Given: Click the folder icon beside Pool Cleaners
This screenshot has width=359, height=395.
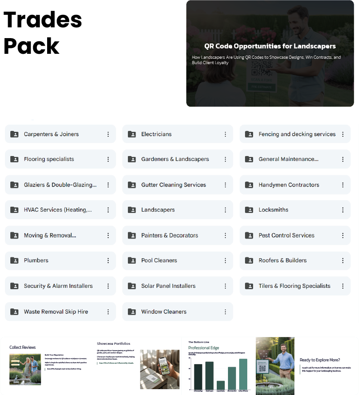Looking at the screenshot, I should [x=131, y=260].
